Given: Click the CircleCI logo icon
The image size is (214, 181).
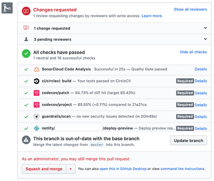Looking at the screenshot, I should coord(36,81).
